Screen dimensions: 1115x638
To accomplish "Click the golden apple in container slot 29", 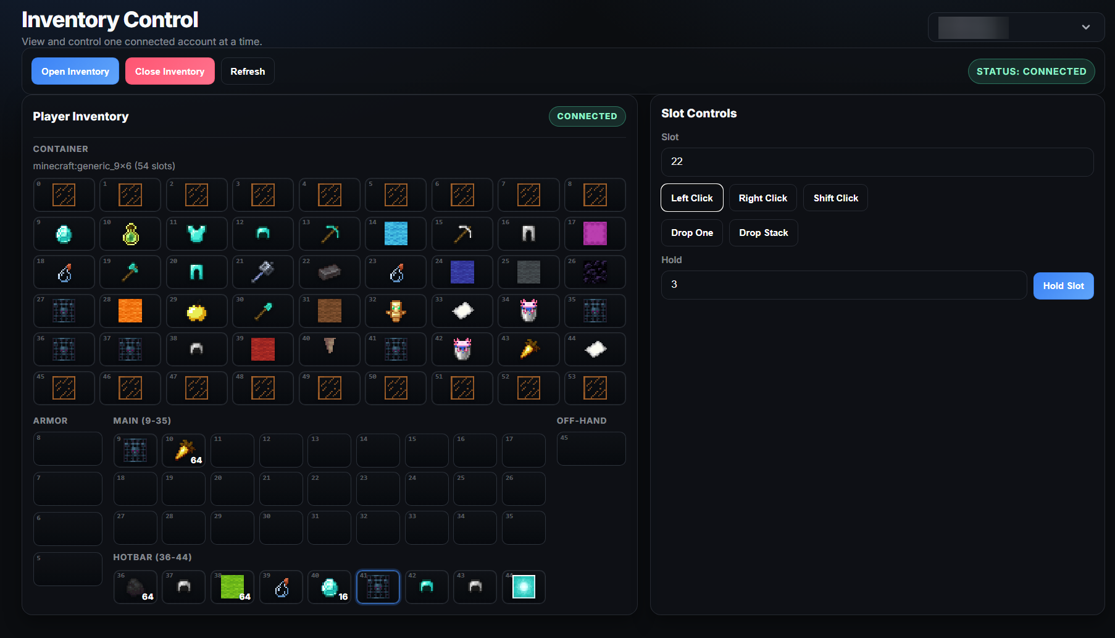I will (197, 311).
